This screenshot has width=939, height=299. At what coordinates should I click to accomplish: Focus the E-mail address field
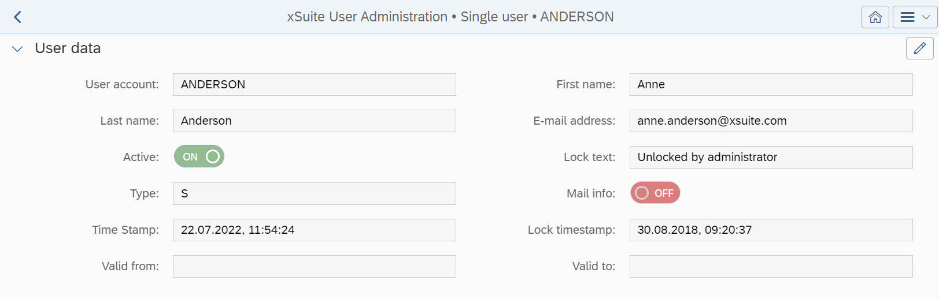tap(771, 121)
